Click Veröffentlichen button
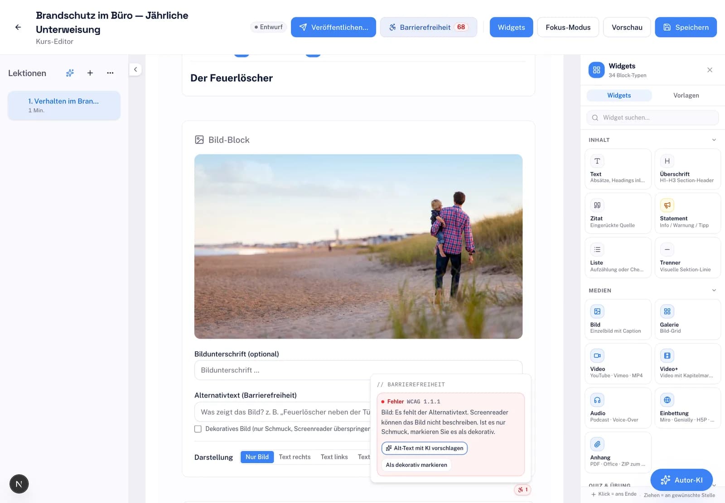The height and width of the screenshot is (503, 725). [x=333, y=27]
